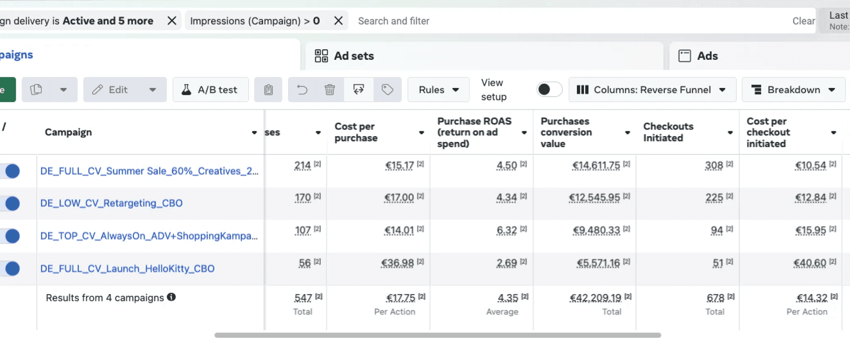Open the DE_TOP_CV_AlwaysOn_ADV+ShoppingKampa campaign link

tap(149, 236)
